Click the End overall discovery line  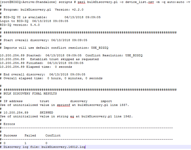[43, 74]
